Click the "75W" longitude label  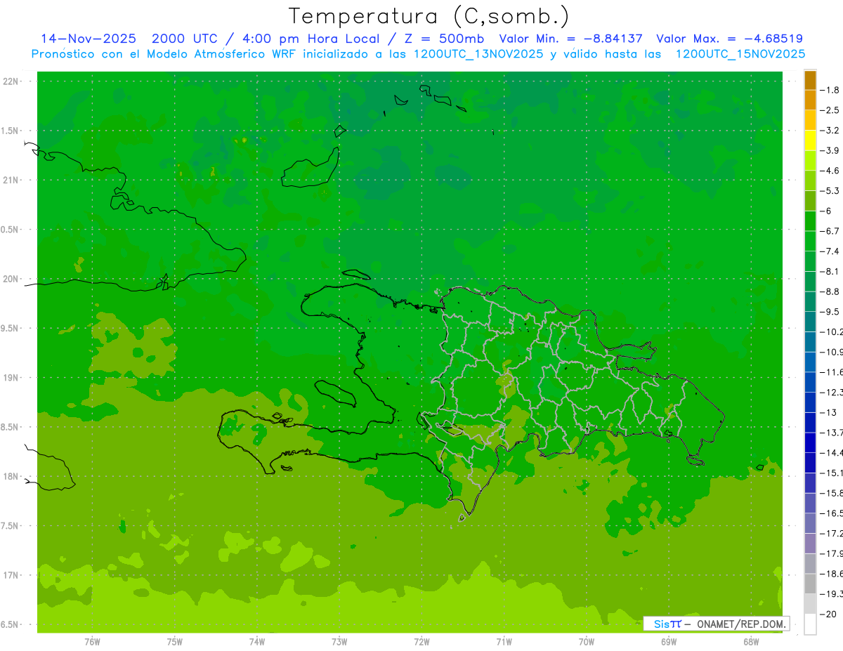pos(175,642)
